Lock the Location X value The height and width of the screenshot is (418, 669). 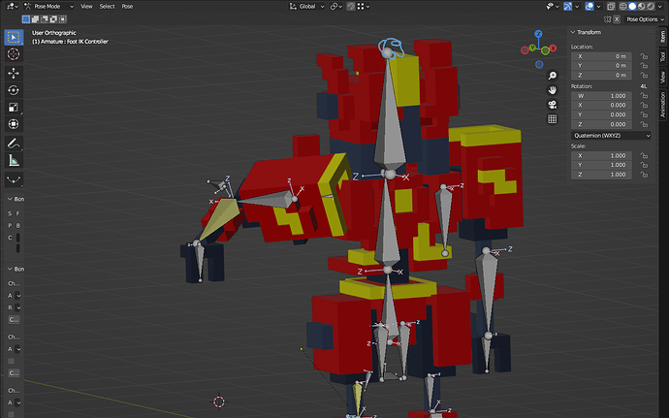click(x=644, y=56)
